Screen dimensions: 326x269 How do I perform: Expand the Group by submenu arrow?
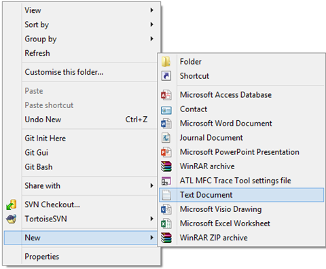pos(151,39)
